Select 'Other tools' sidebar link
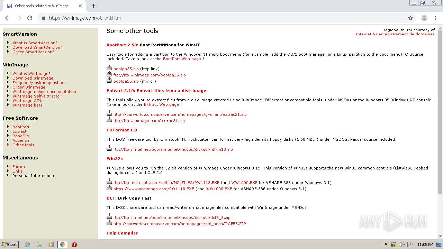Image resolution: width=443 pixels, height=249 pixels. pos(23,145)
